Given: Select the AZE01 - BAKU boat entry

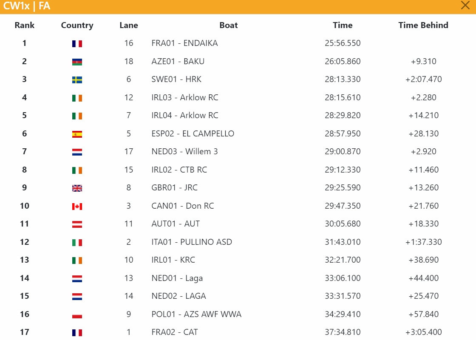Looking at the screenshot, I should point(178,61).
